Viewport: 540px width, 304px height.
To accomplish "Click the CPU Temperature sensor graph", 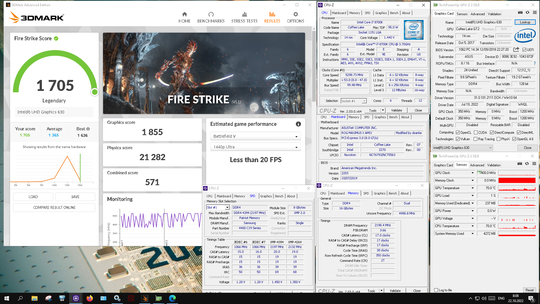I will pyautogui.click(x=517, y=226).
